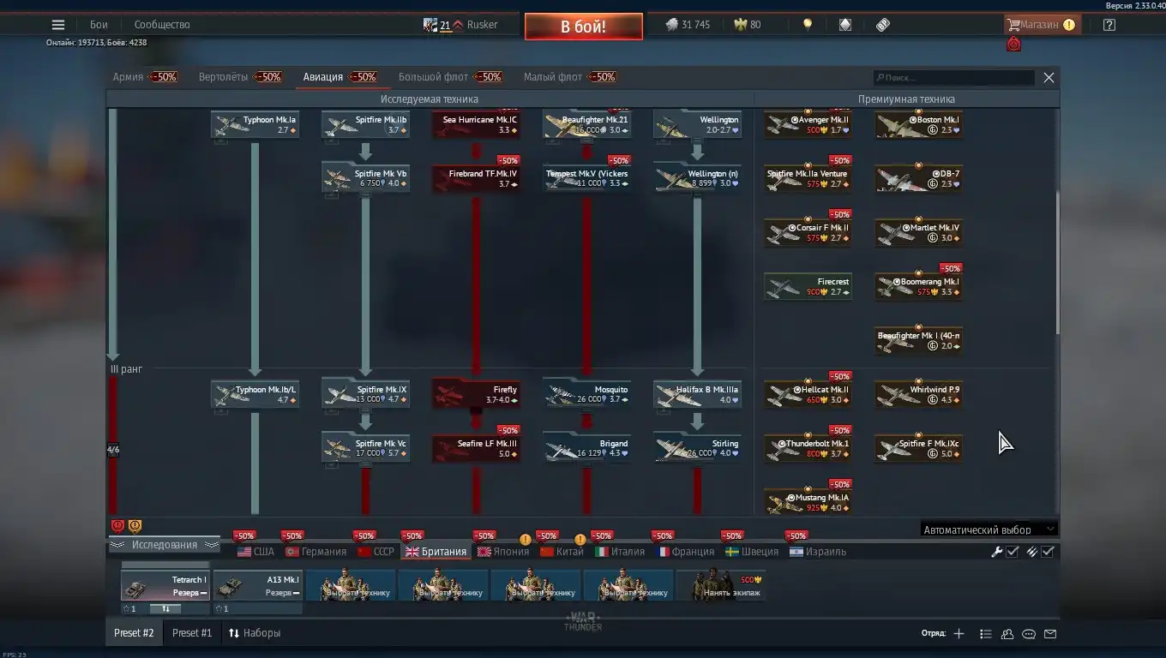Click the wrench repair icon

pyautogui.click(x=997, y=552)
